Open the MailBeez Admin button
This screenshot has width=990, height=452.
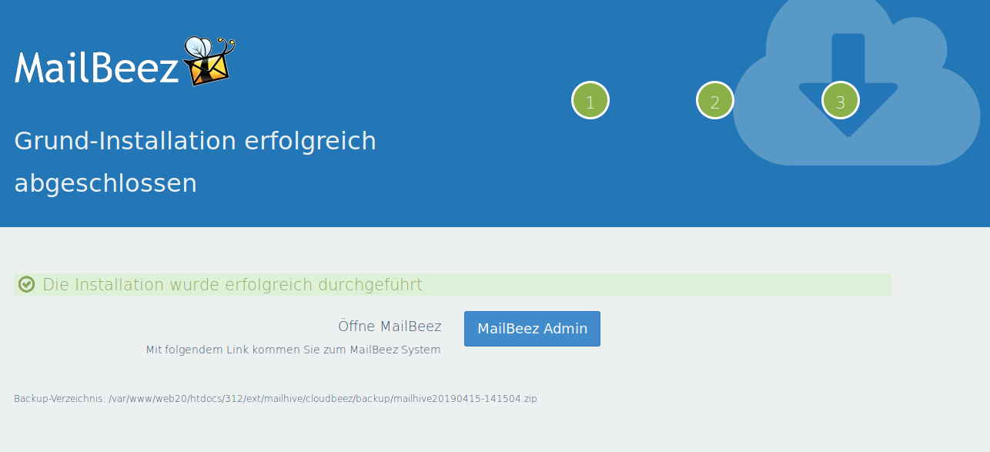pyautogui.click(x=532, y=329)
